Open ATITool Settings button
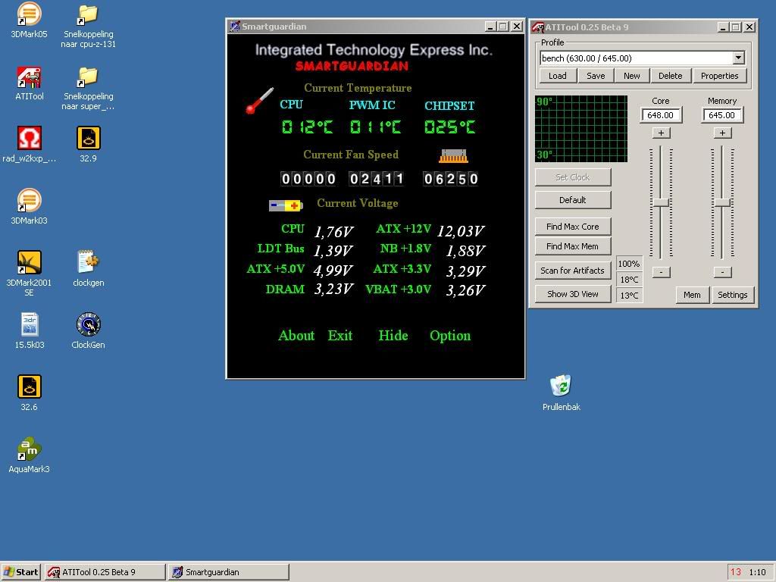 733,295
